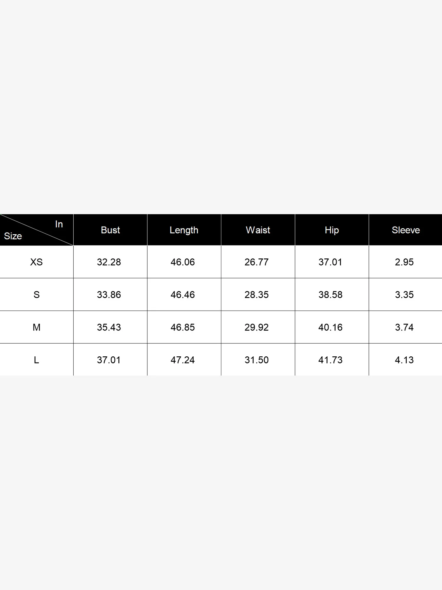Select the M size row label
The width and height of the screenshot is (442, 590).
(36, 327)
